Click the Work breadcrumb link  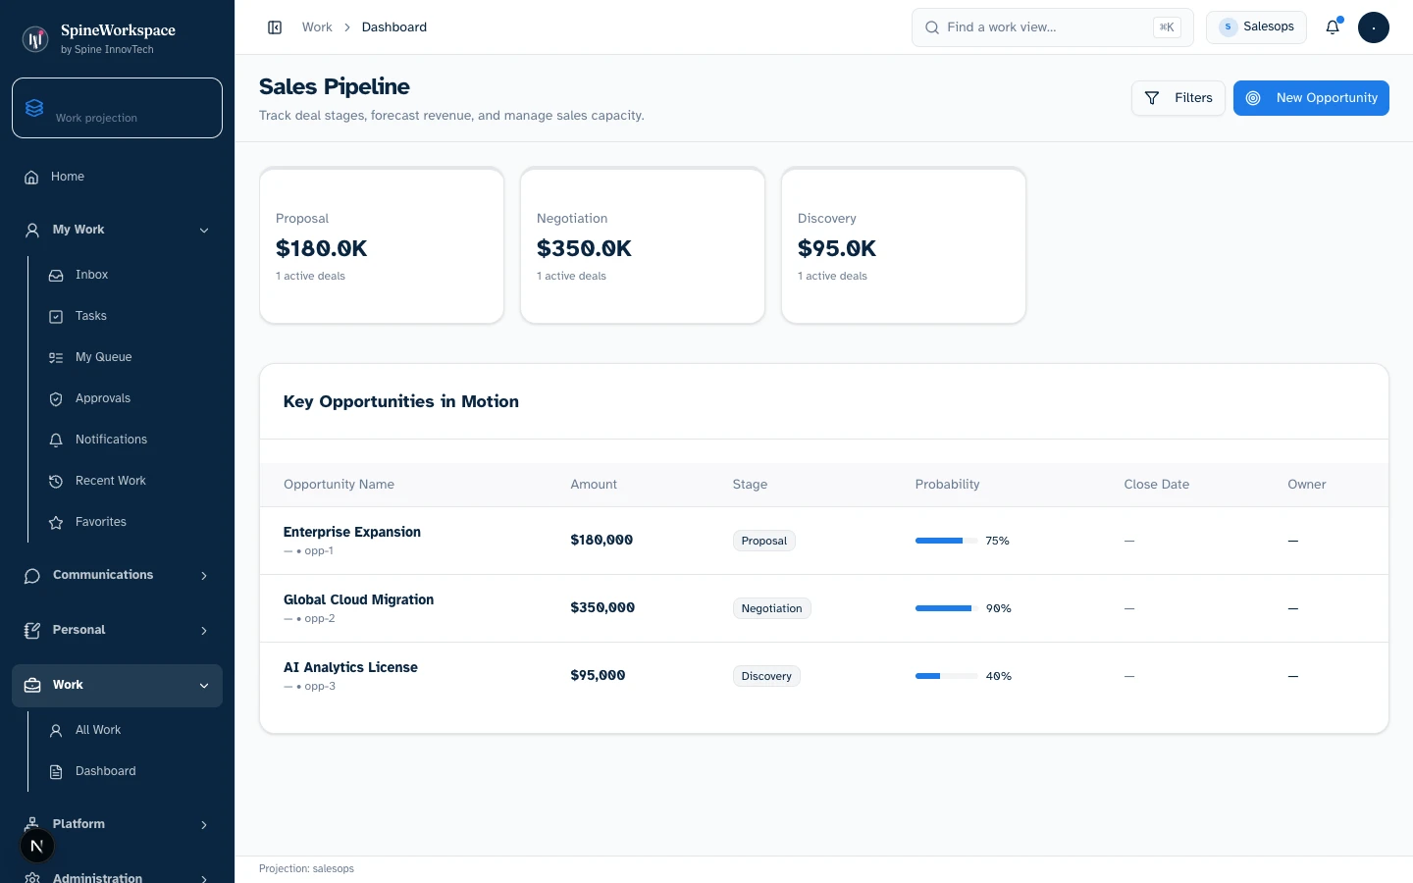[317, 27]
